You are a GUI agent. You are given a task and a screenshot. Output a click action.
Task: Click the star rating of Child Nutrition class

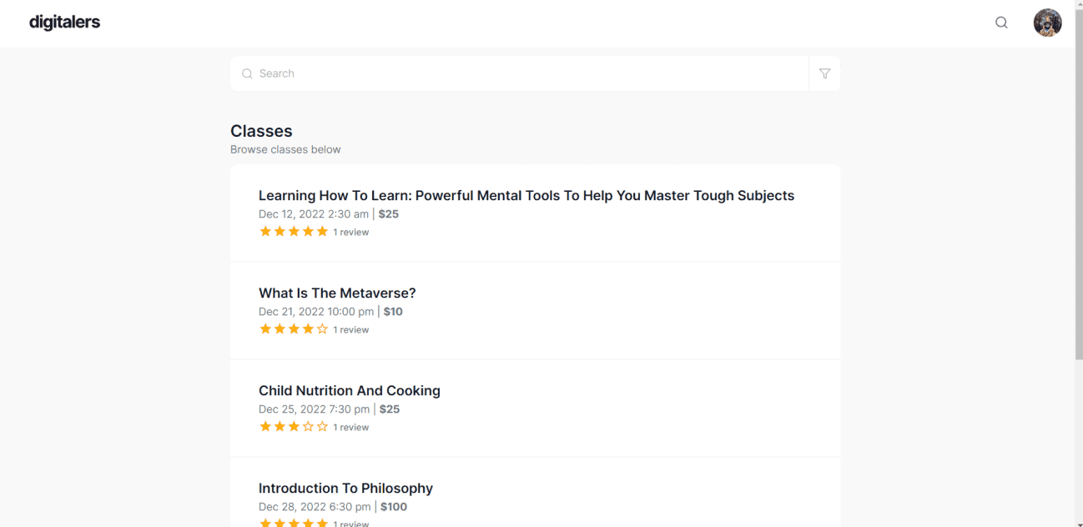(x=294, y=427)
